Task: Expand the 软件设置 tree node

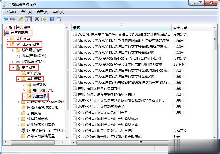Action: (x=7, y=39)
